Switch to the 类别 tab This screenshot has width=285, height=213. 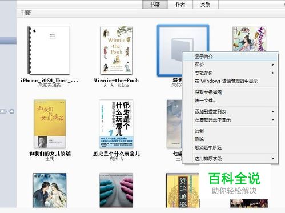point(206,5)
